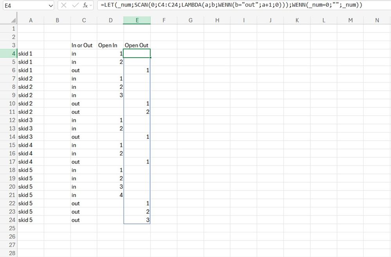Select column E header

click(x=137, y=20)
